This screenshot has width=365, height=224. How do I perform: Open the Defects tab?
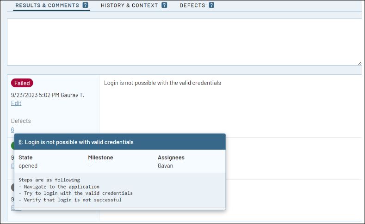coord(192,6)
